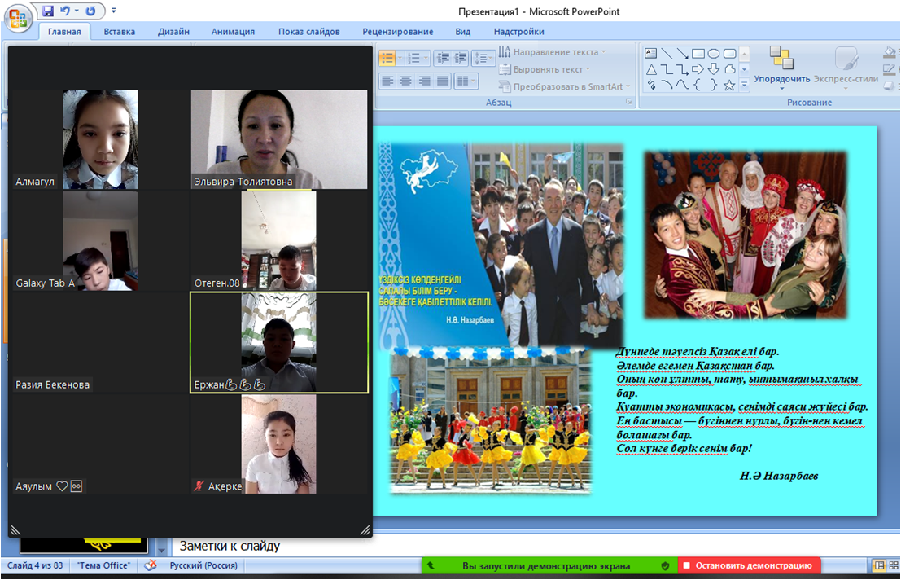Viewport: 901px width, 580px height.
Task: Click the Упорядочить arrange icon
Action: click(781, 59)
